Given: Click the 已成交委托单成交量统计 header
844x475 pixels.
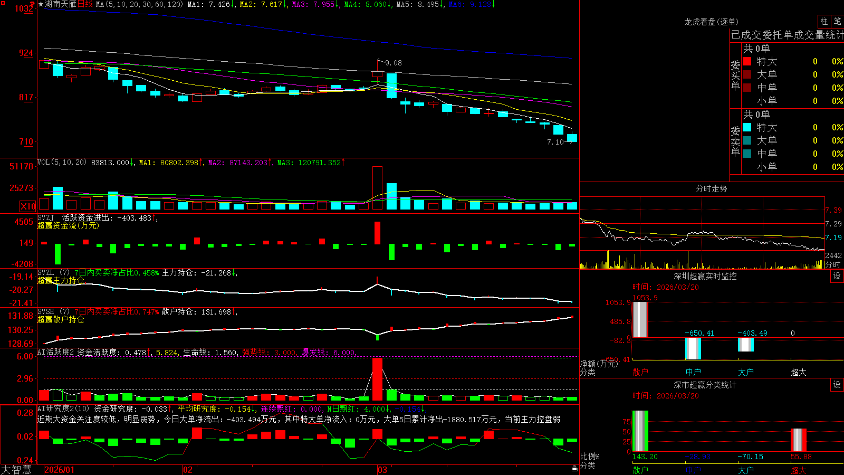Looking at the screenshot, I should (787, 35).
